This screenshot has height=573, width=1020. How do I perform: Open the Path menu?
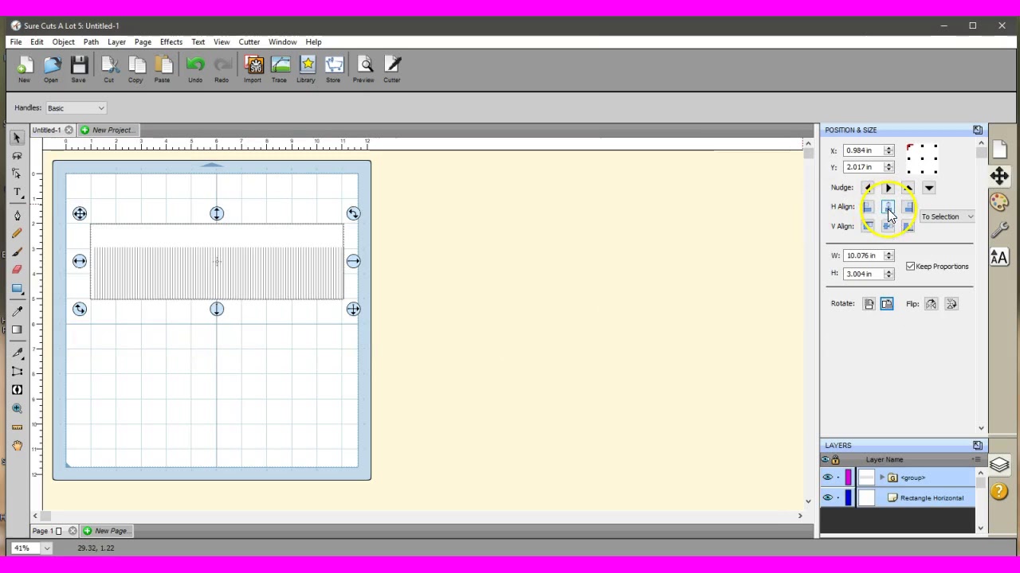[91, 42]
